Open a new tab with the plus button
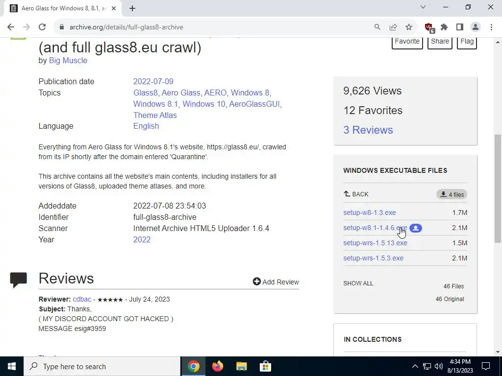 132,8
